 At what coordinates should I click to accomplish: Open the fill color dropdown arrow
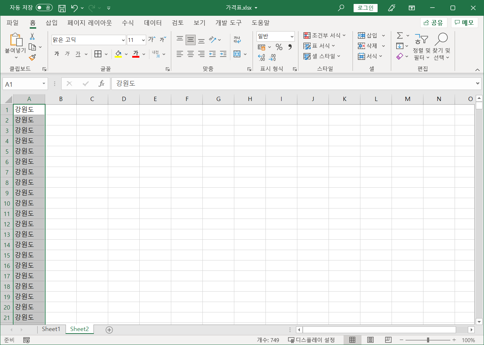(x=126, y=54)
